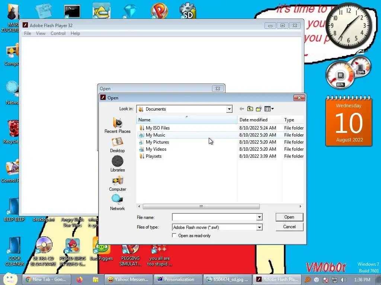Switch to 6504474_sd.jpg taskbar window

pos(228,279)
